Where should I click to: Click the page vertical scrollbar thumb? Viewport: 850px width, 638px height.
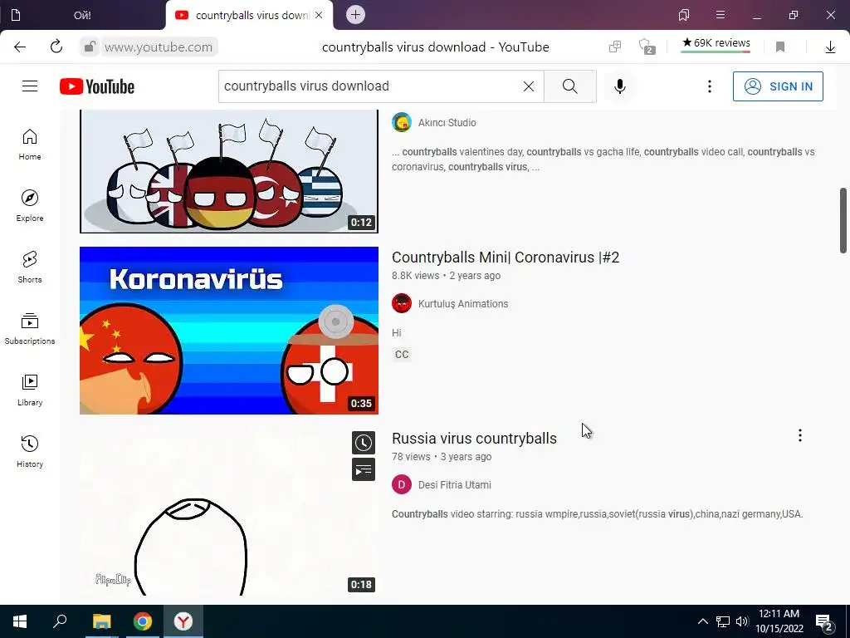click(843, 220)
